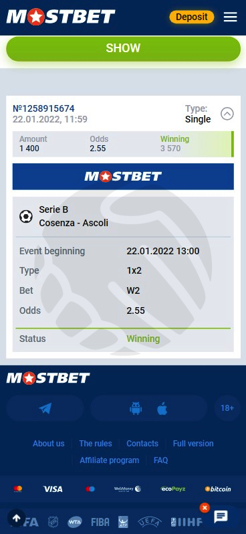
Task: Download the Android app
Action: (136, 408)
